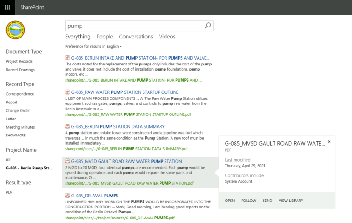Click PDF icon beside BERLIN PUMP STATION DATA SUMMARY

point(67,126)
